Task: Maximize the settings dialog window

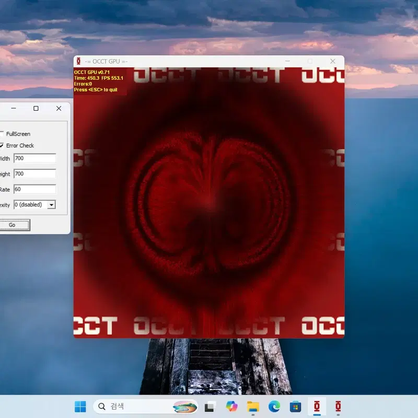Action: (36, 108)
